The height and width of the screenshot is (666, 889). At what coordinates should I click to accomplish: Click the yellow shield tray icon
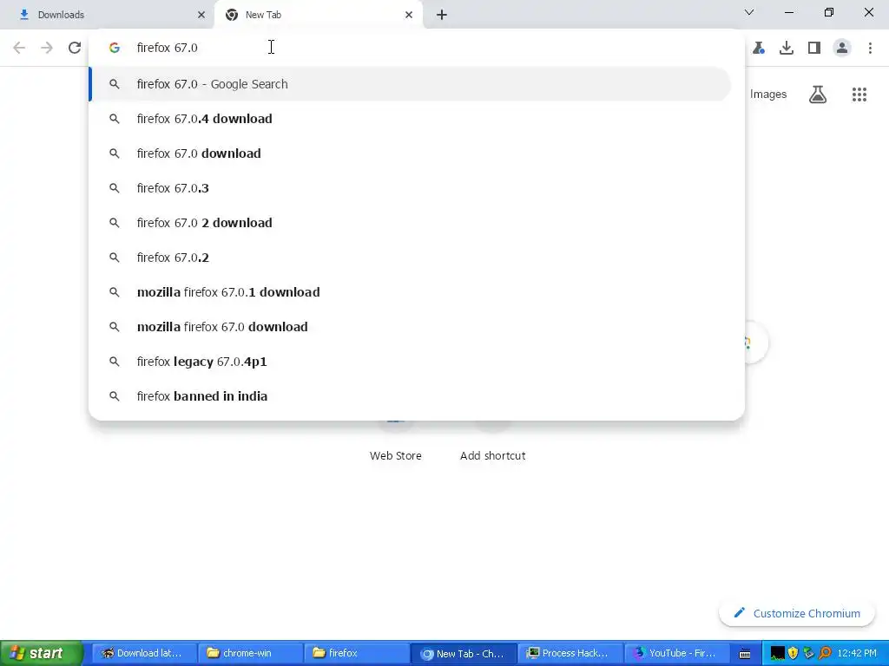pyautogui.click(x=794, y=653)
